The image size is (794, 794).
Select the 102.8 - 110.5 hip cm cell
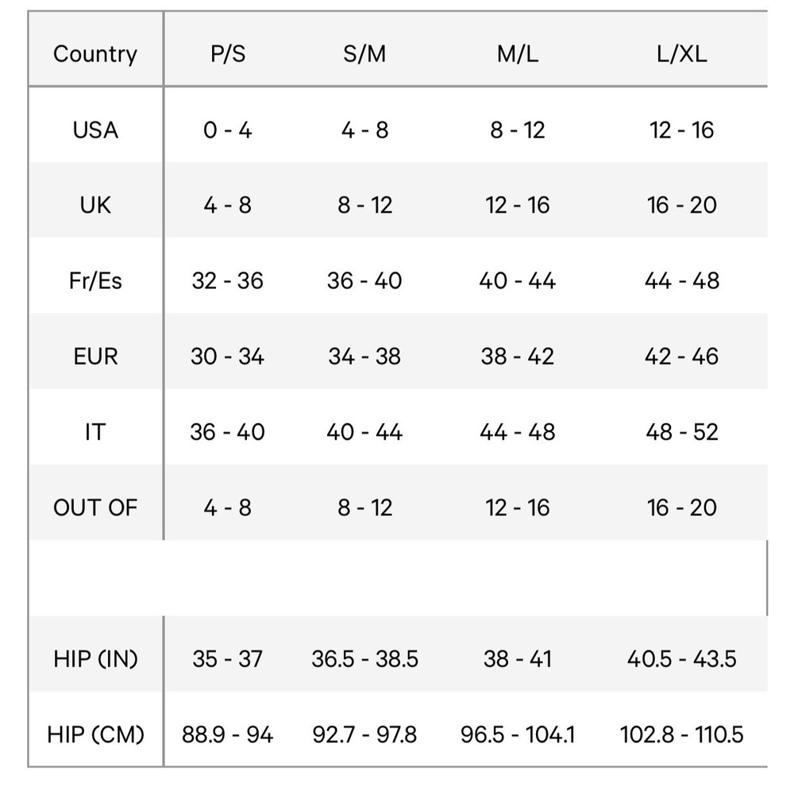(x=681, y=734)
